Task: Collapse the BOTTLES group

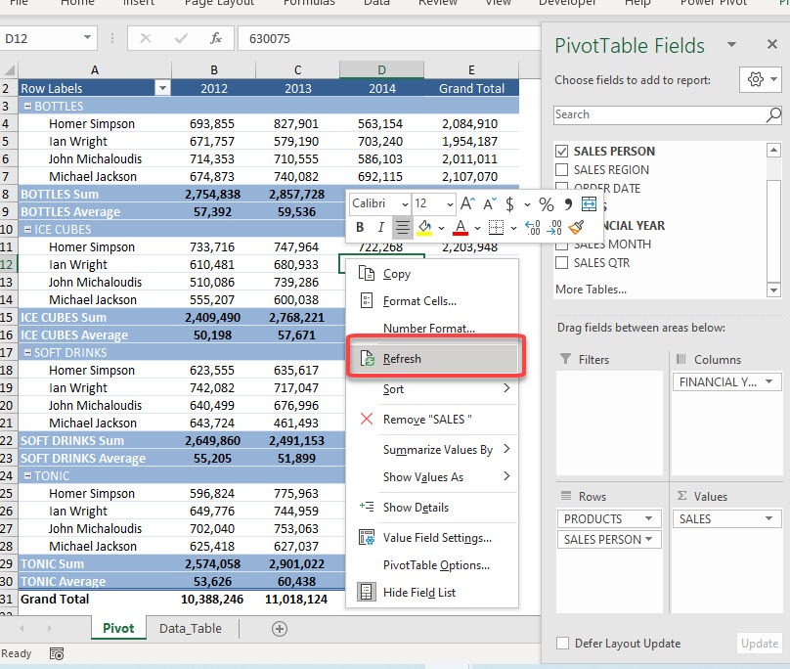Action: point(27,107)
